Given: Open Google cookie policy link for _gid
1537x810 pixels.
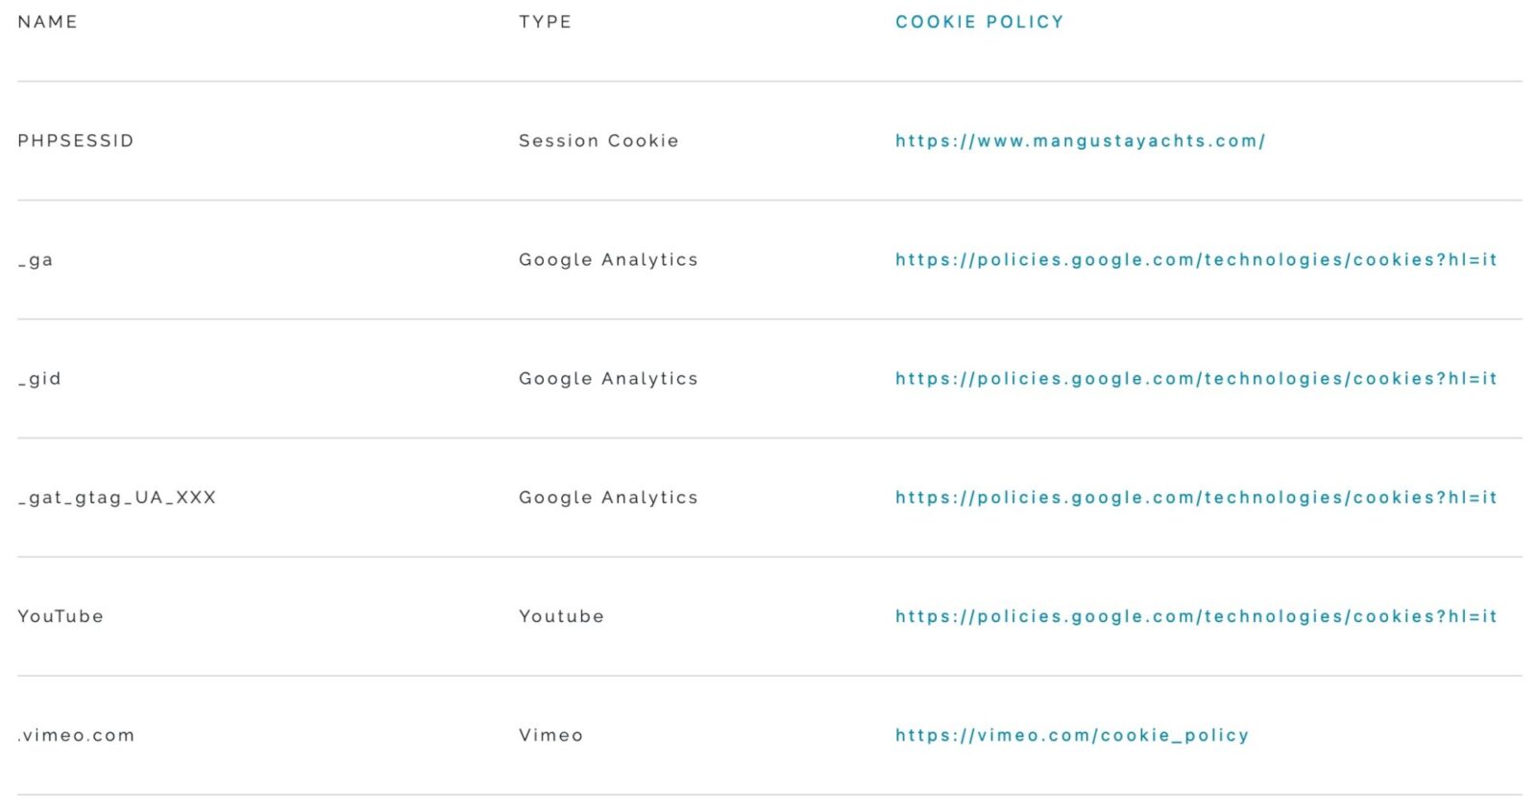Looking at the screenshot, I should (1196, 379).
